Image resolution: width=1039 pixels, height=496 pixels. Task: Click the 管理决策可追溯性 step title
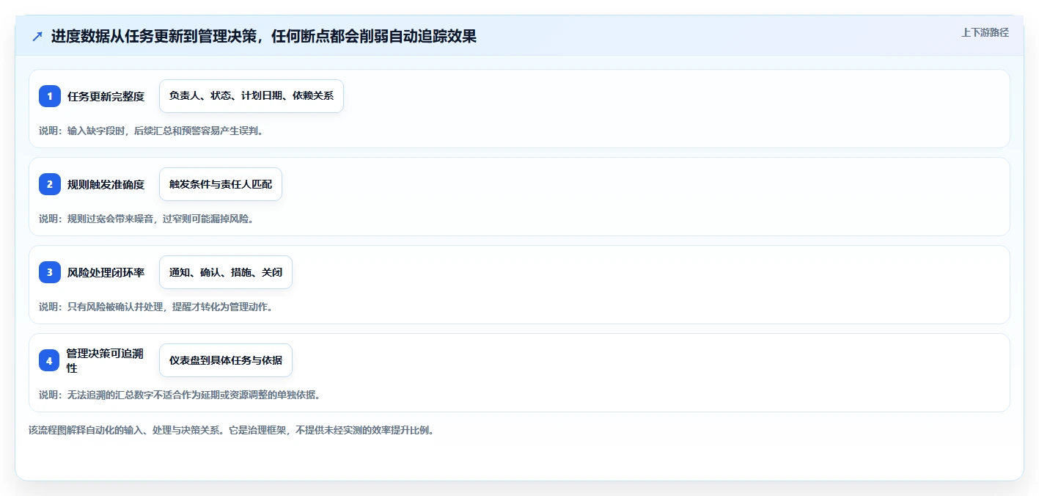(x=105, y=360)
